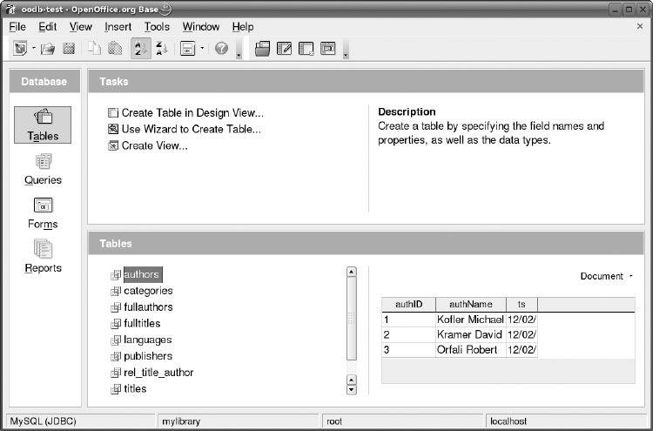Open the Tools menu
This screenshot has width=666, height=431.
(x=157, y=27)
